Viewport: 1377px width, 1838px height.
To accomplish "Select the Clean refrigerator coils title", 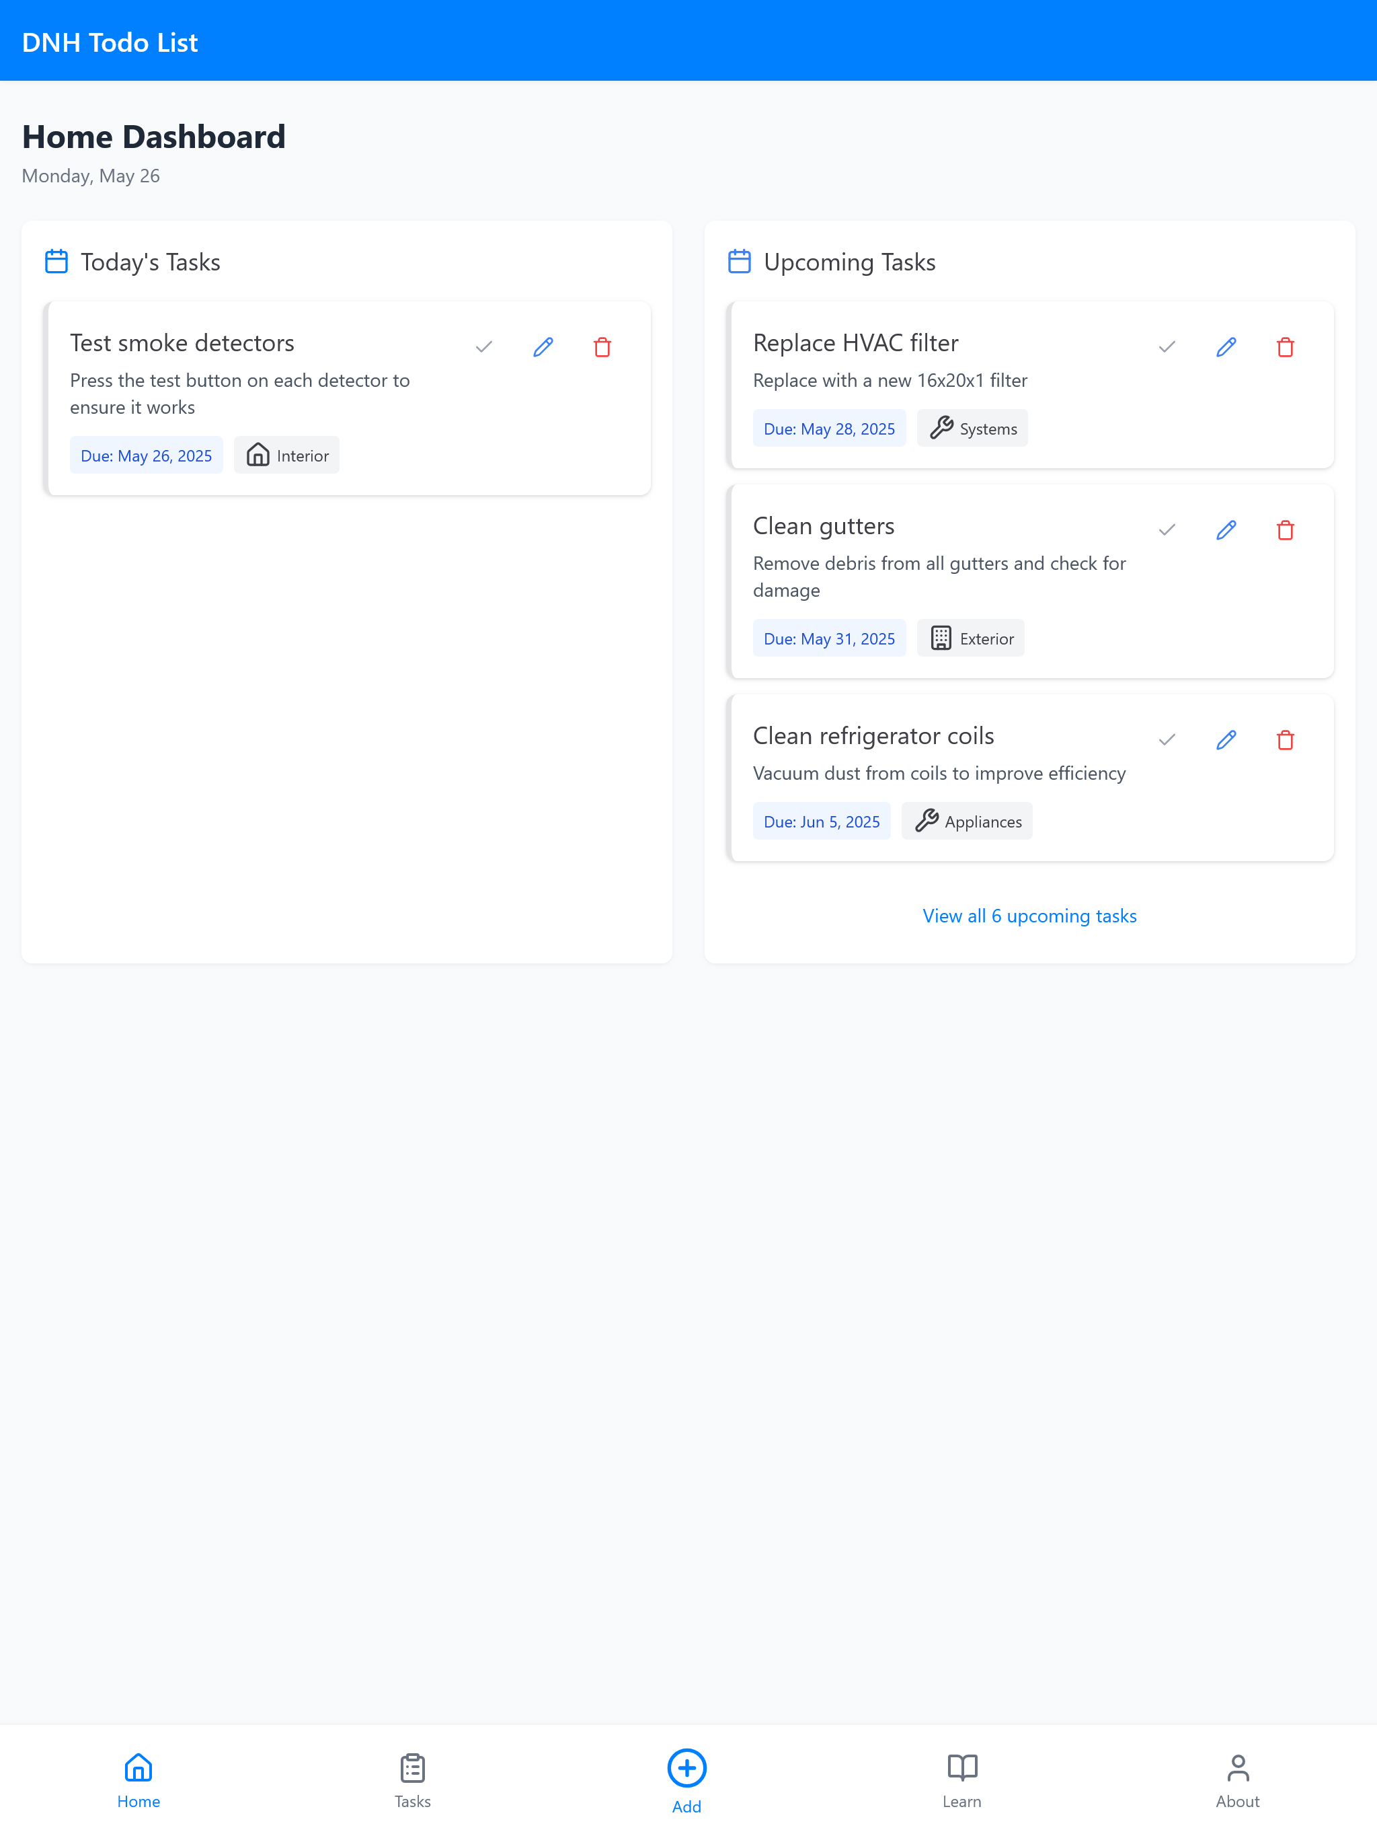I will pos(873,736).
